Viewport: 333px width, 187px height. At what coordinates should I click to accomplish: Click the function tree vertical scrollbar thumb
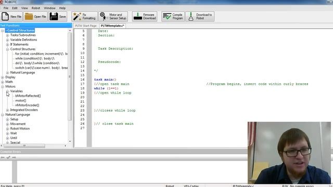point(70,76)
